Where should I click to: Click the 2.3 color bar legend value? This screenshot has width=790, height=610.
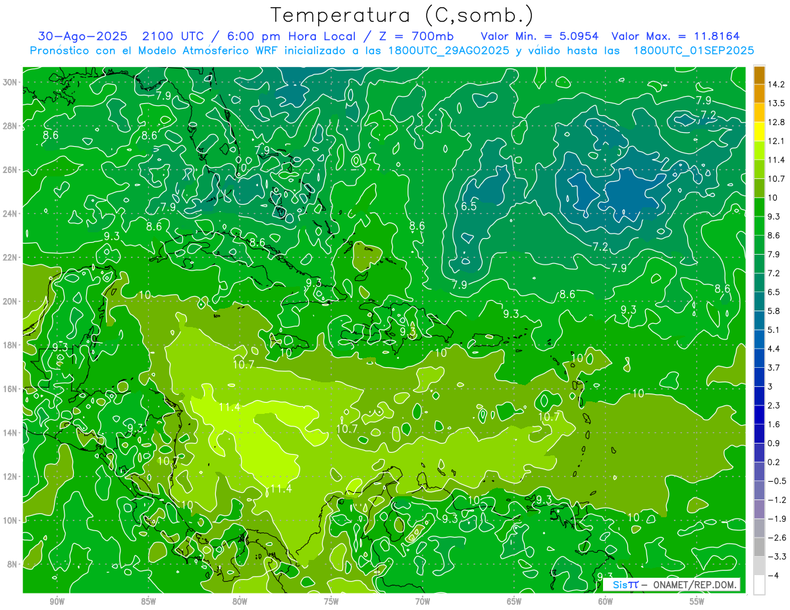click(x=774, y=405)
